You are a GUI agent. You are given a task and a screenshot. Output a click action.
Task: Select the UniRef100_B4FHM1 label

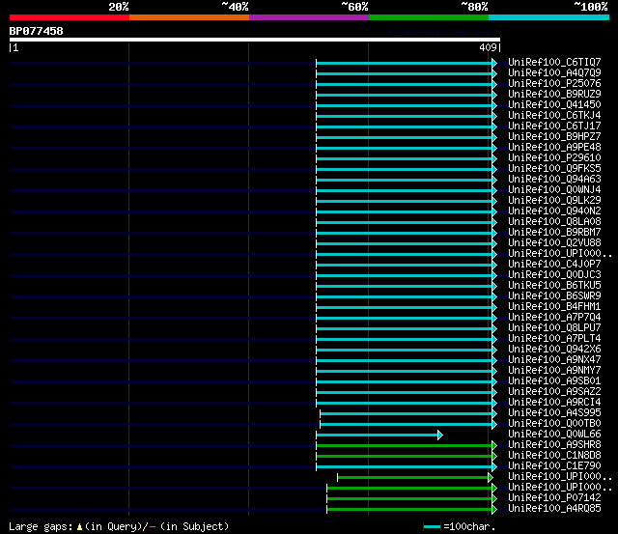click(x=554, y=307)
